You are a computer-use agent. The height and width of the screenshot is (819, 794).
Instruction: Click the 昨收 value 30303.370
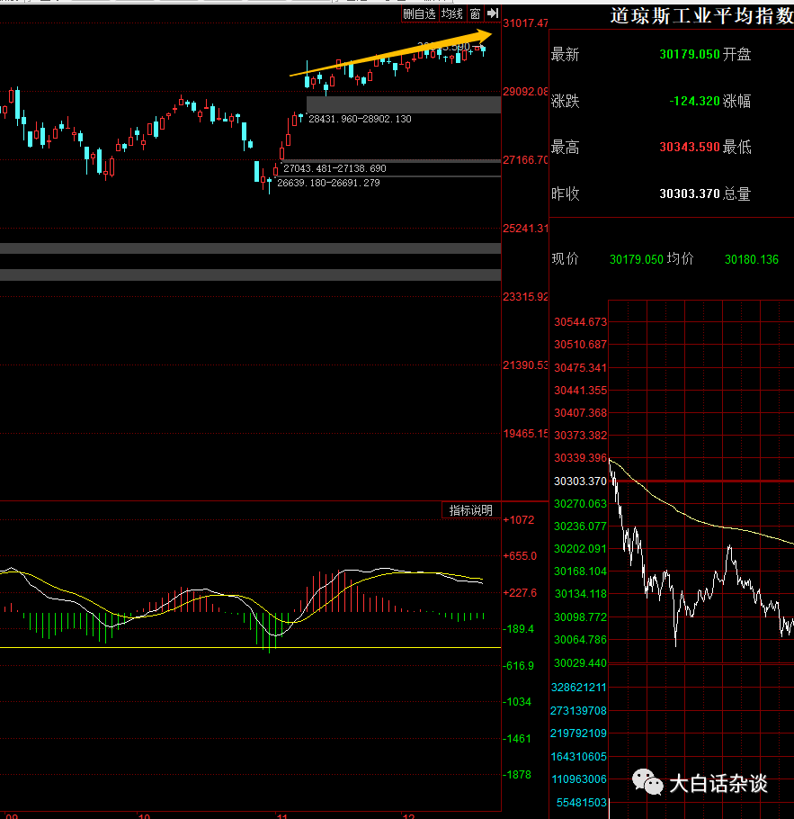689,193
